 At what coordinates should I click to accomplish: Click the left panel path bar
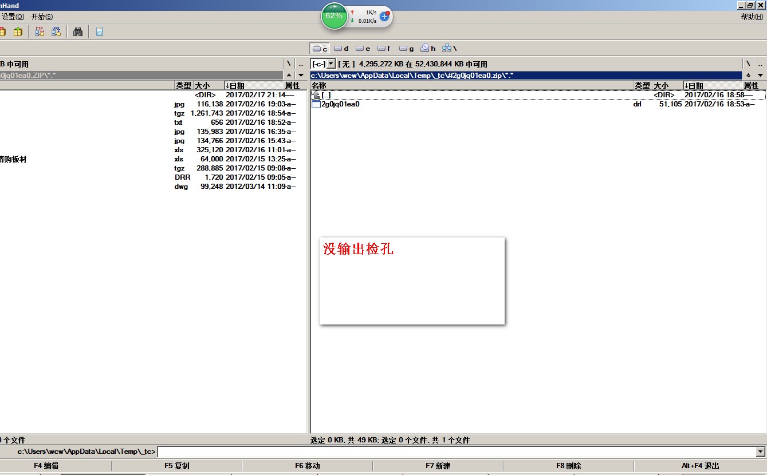(141, 76)
